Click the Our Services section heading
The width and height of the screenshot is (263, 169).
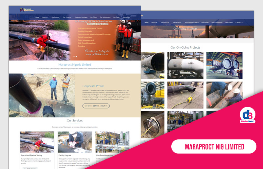75,120
